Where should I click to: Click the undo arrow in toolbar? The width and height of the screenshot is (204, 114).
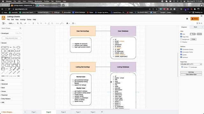click(25, 23)
